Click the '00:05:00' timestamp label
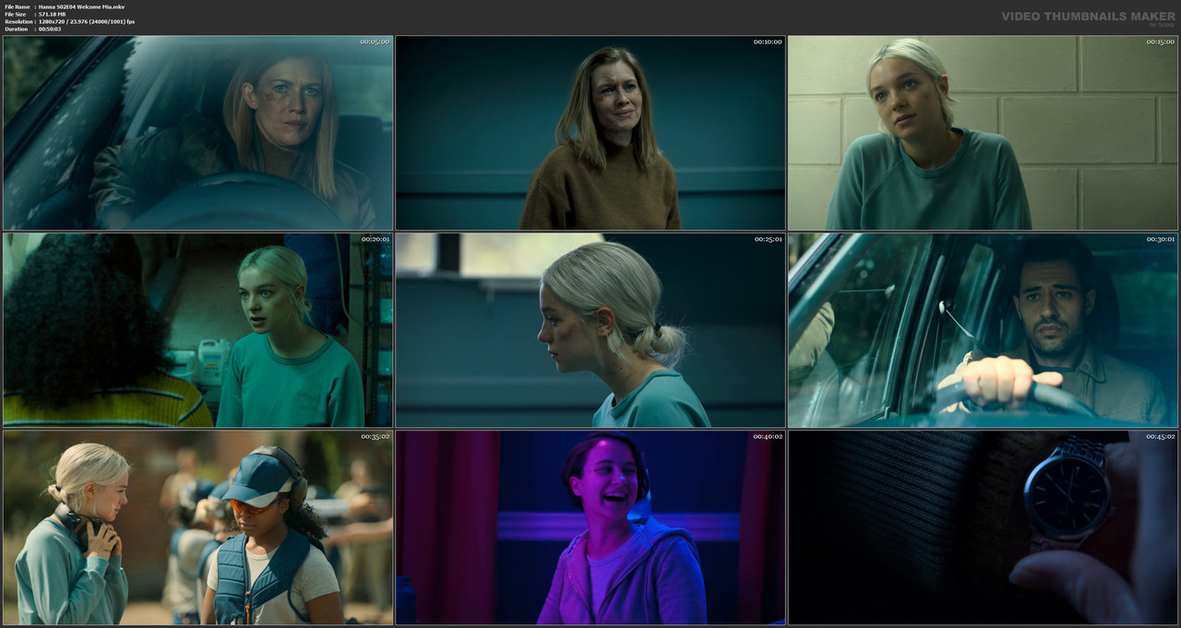Image resolution: width=1181 pixels, height=628 pixels. coord(375,41)
